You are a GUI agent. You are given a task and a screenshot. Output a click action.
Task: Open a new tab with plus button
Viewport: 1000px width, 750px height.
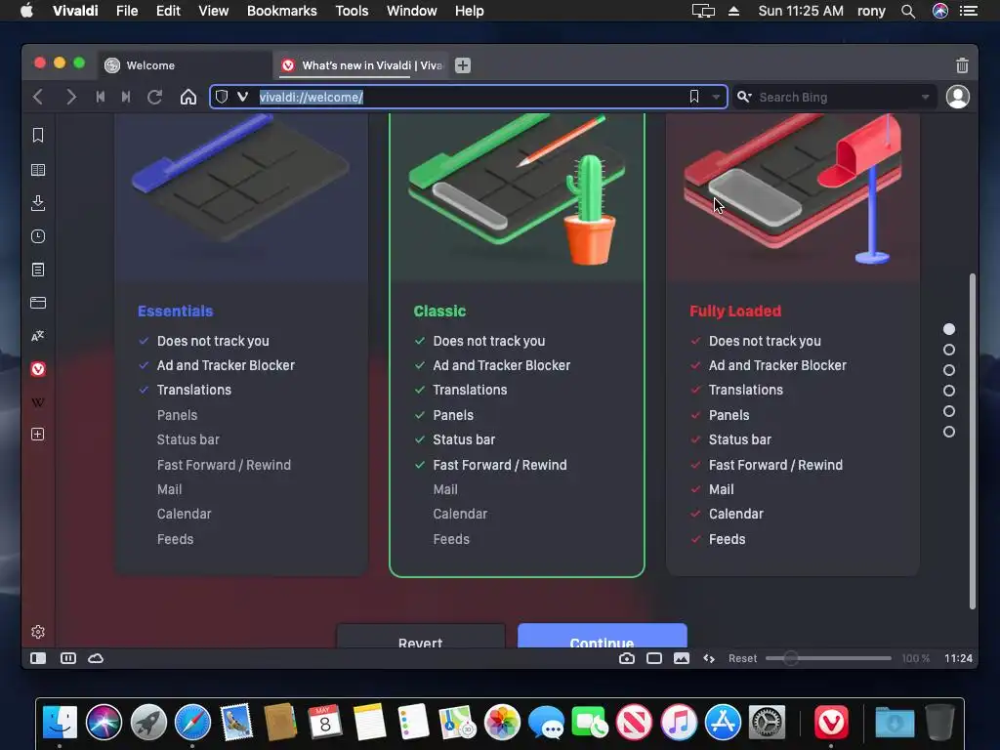pyautogui.click(x=462, y=65)
